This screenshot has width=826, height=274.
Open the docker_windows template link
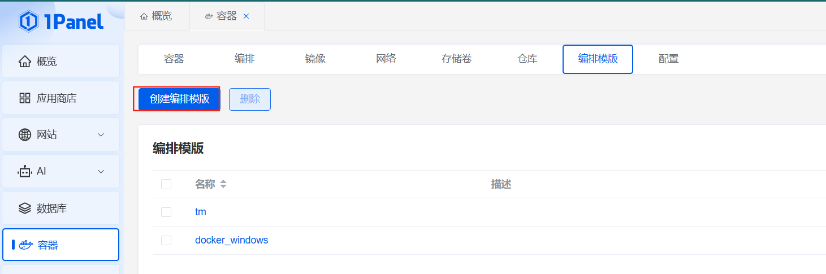(232, 240)
